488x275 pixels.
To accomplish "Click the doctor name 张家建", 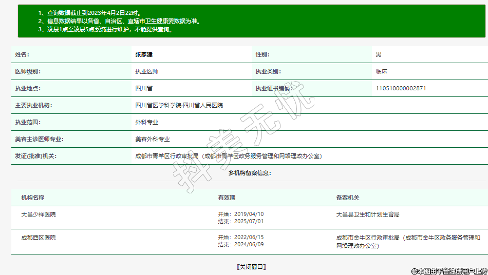I will click(x=144, y=54).
